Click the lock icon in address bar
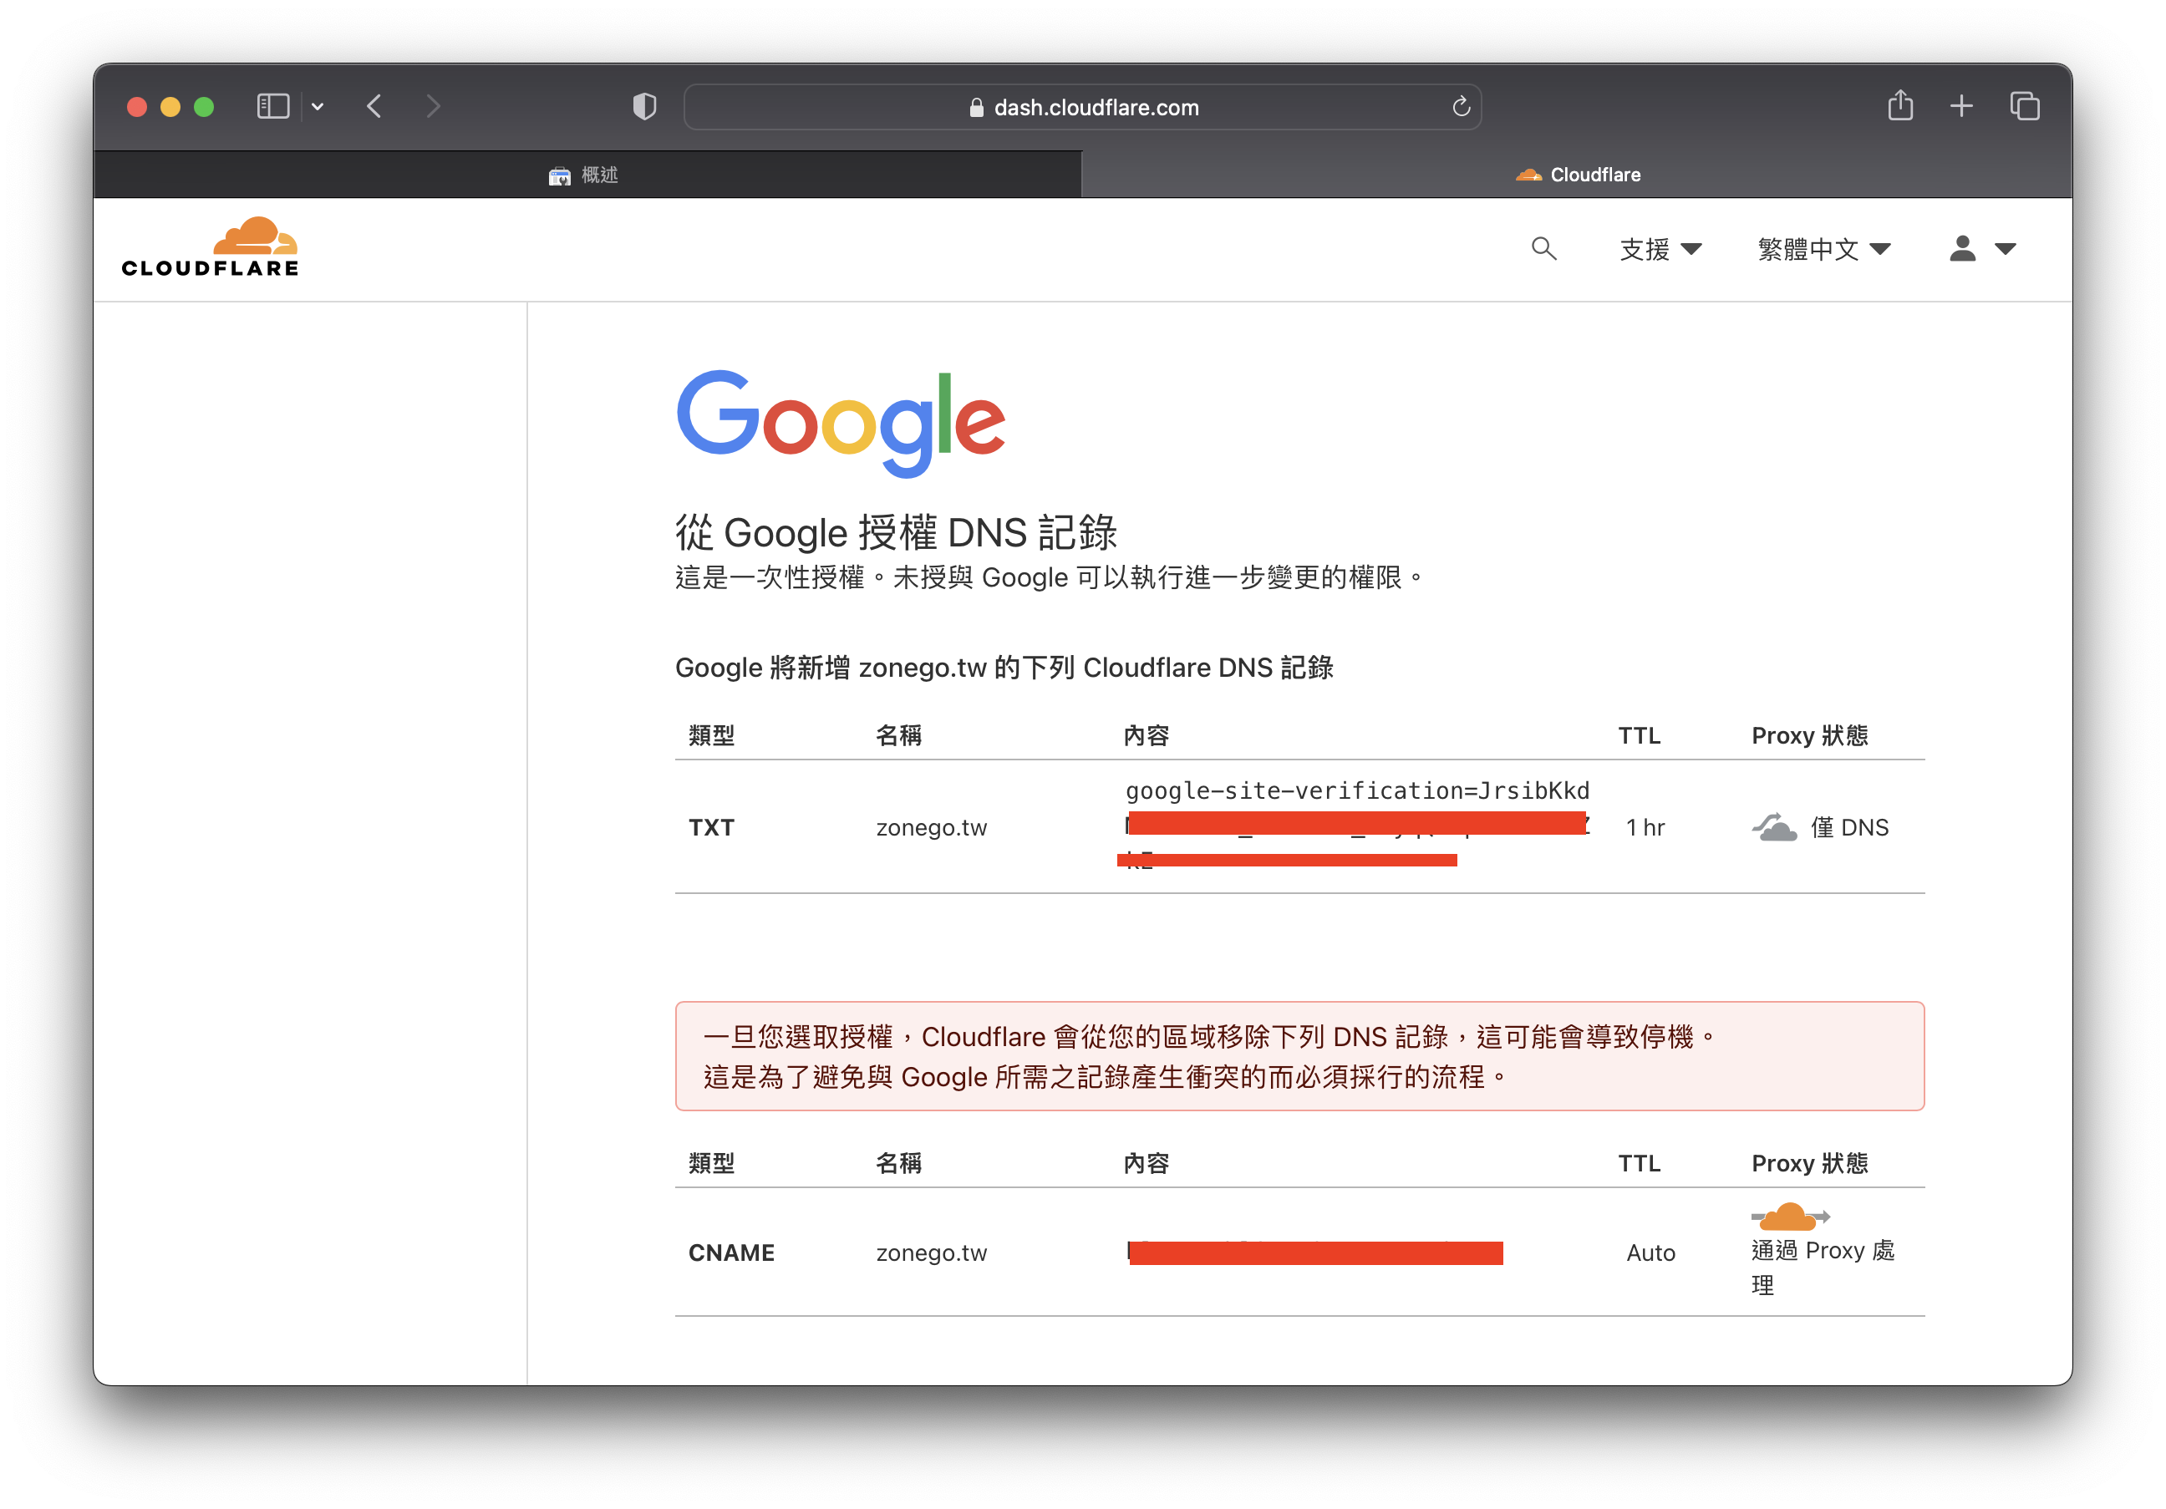Screen dimensions: 2166x1509 (976, 108)
